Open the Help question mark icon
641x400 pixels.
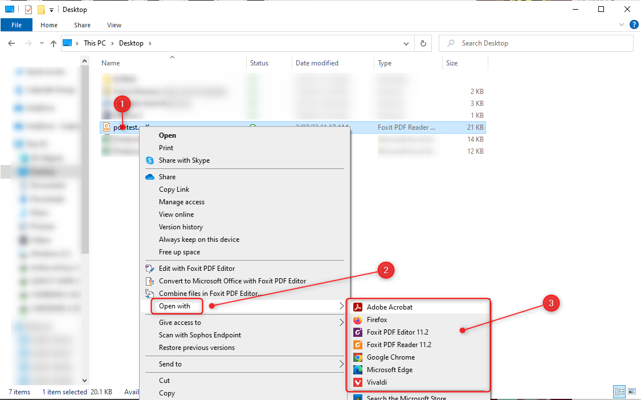click(634, 24)
